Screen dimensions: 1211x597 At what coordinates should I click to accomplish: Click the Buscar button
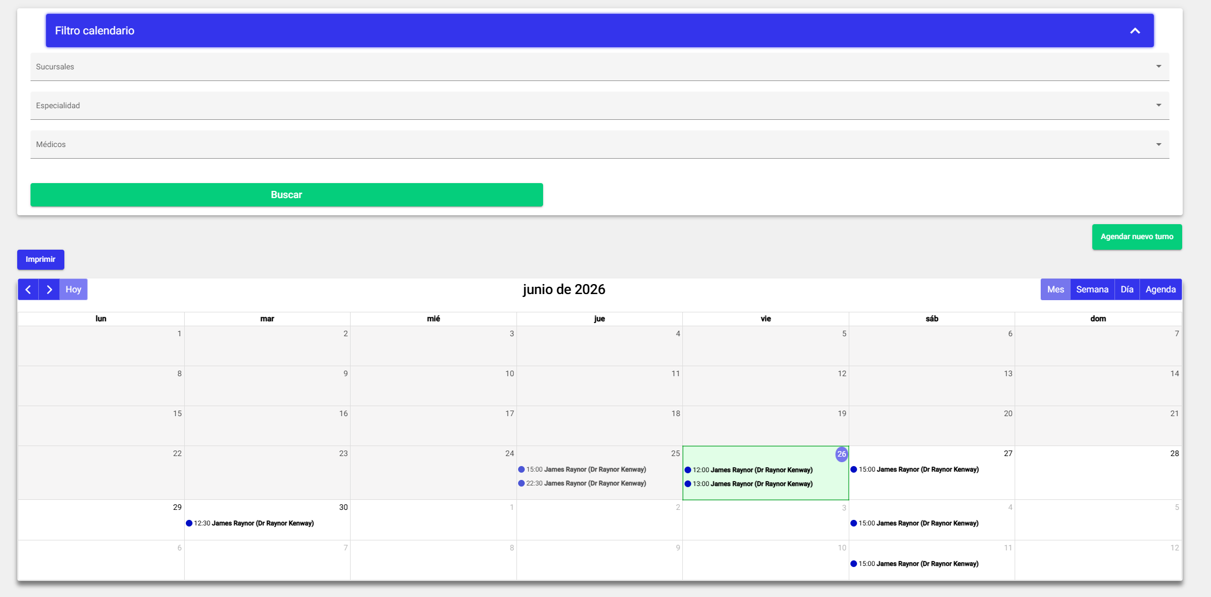click(x=287, y=195)
